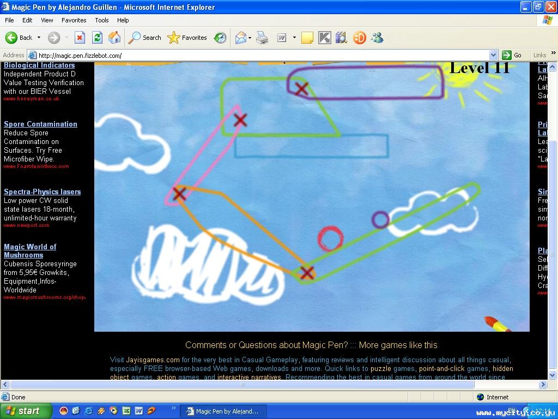Click the greyed Forward arrow button
The width and height of the screenshot is (558, 419).
(x=54, y=38)
